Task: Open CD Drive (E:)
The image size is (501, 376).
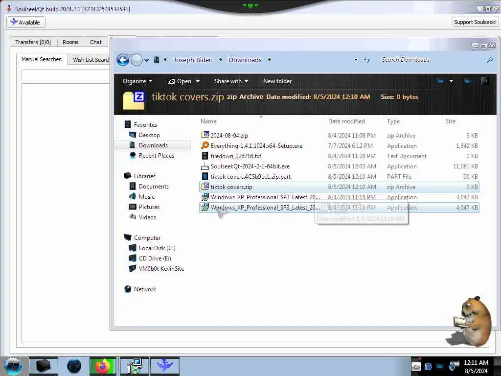Action: coord(155,258)
